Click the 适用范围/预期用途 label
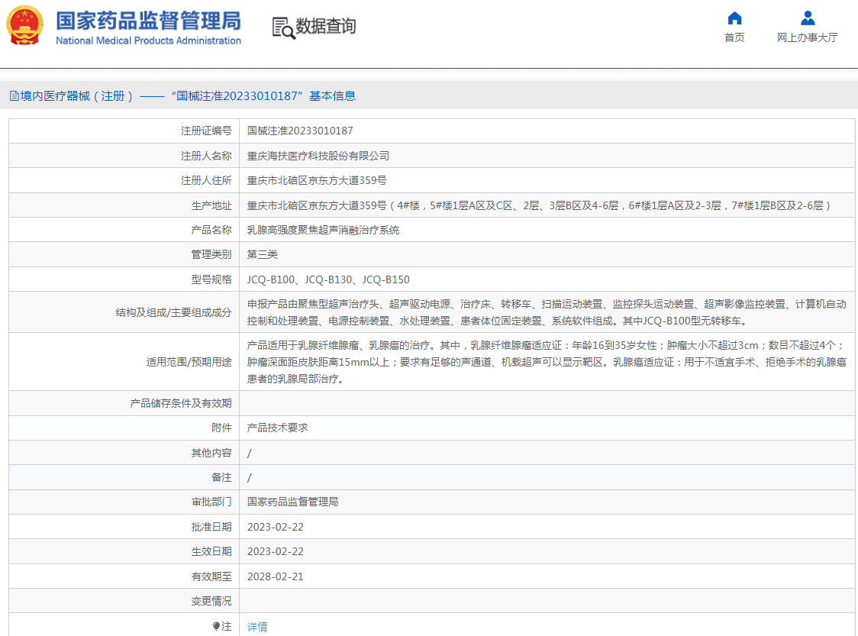Viewport: 858px width, 636px height. pos(189,363)
